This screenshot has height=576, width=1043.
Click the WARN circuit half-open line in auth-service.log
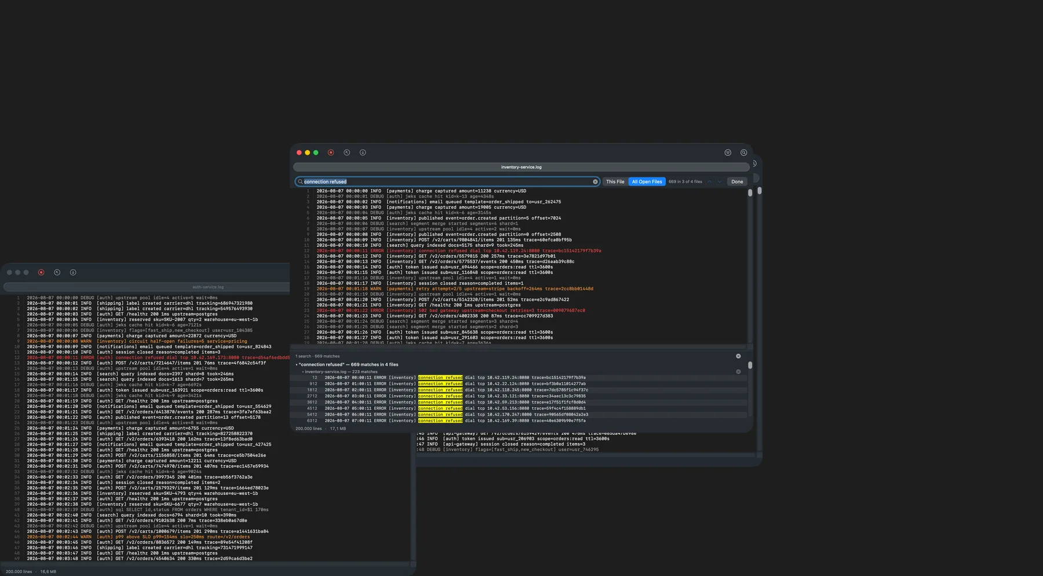137,341
